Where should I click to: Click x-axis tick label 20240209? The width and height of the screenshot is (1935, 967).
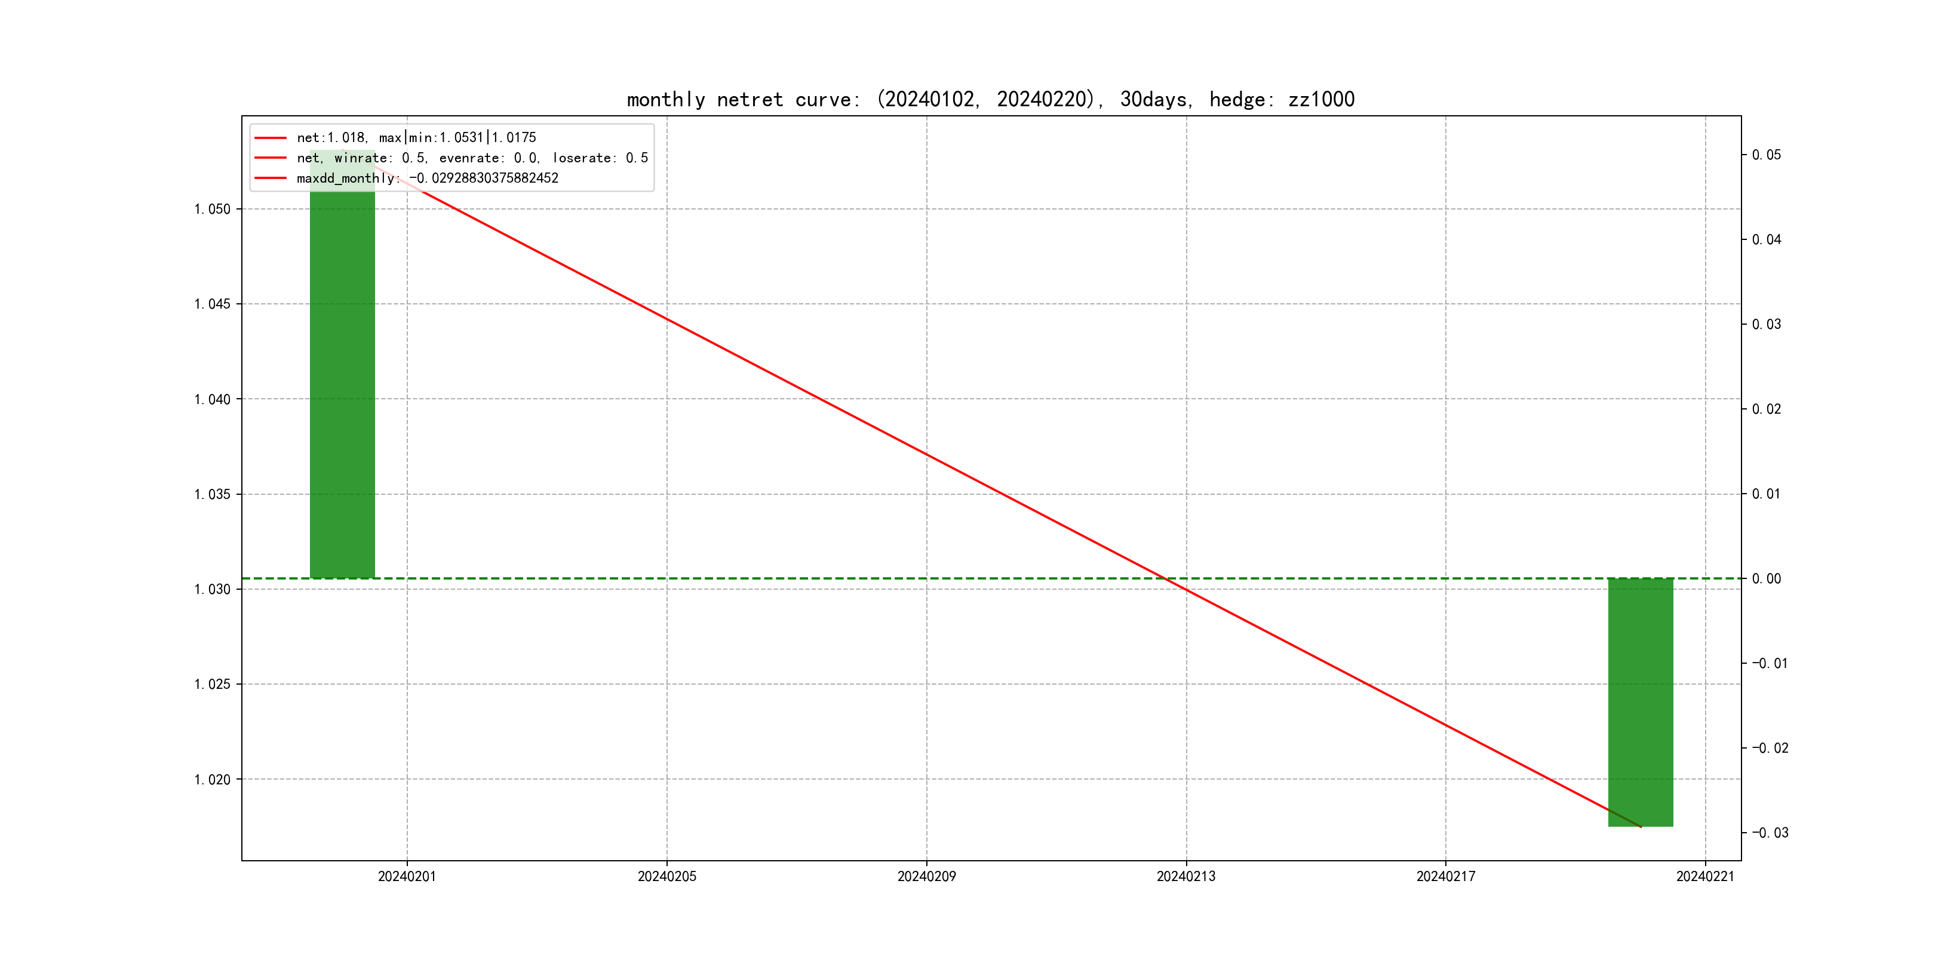pyautogui.click(x=926, y=876)
